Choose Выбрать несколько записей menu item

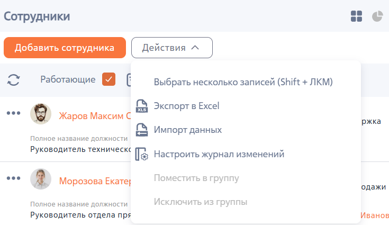point(243,82)
